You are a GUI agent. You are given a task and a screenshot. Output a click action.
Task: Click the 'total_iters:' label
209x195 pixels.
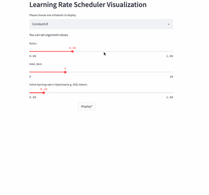point(36,64)
